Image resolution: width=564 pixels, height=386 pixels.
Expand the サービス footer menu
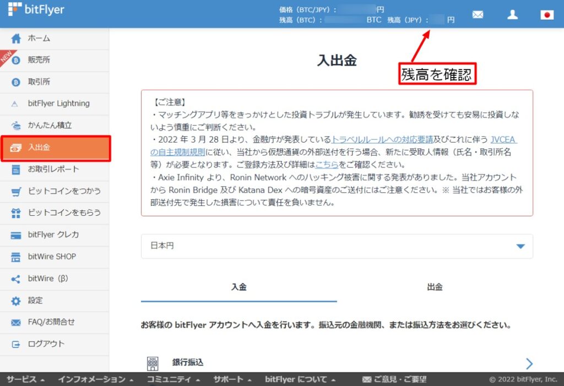25,379
